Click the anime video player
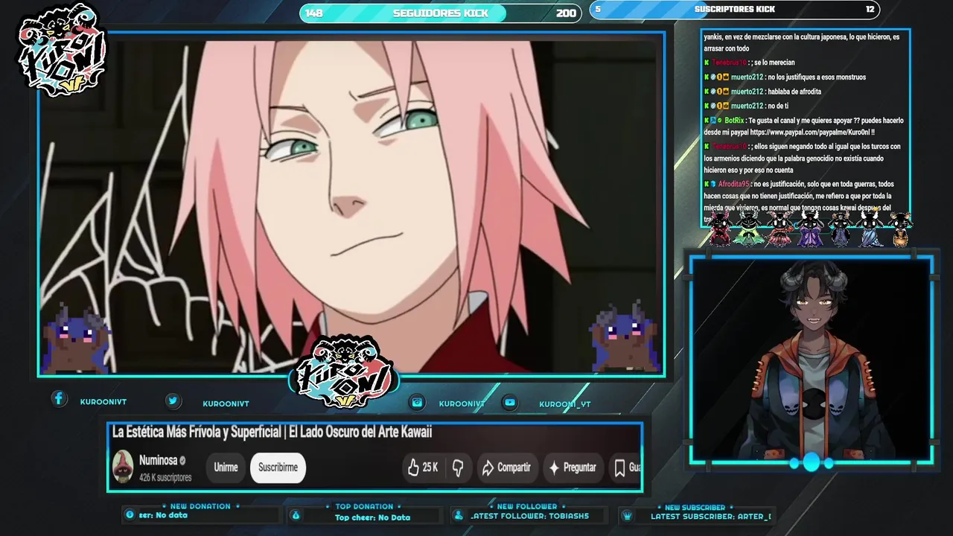Viewport: 953px width, 536px height. coord(351,205)
